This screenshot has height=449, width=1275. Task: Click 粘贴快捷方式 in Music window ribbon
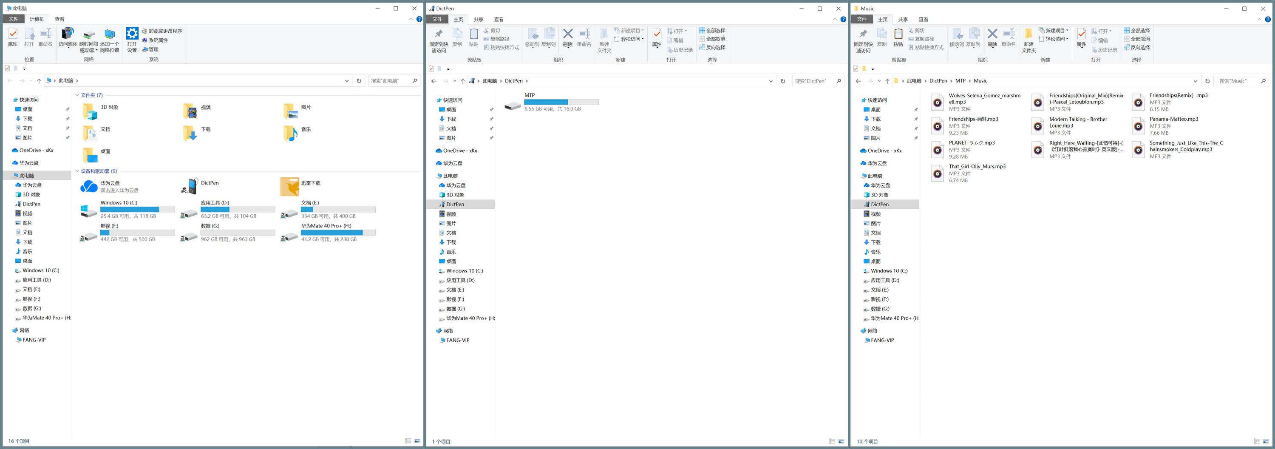[926, 48]
